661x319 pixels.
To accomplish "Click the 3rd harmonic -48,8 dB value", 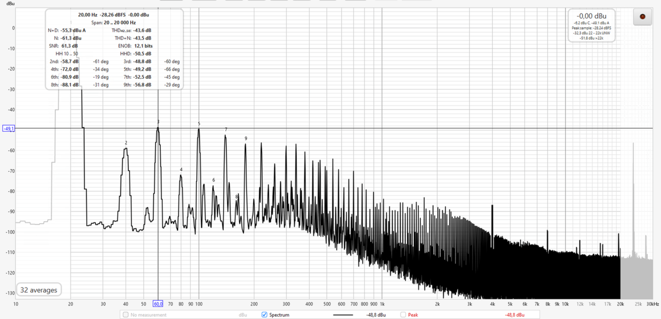I will click(x=142, y=61).
